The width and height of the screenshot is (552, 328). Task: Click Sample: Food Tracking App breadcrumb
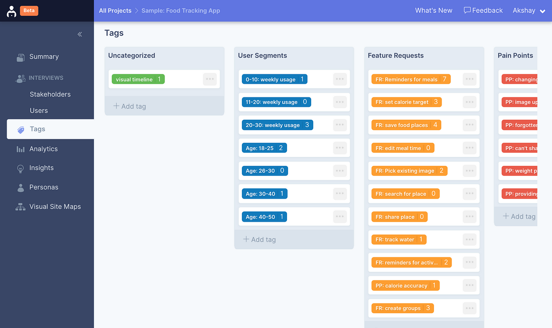pyautogui.click(x=181, y=11)
